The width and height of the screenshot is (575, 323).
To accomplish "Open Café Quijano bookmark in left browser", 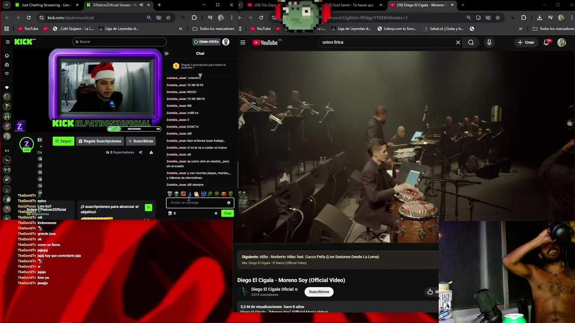I will pyautogui.click(x=74, y=29).
